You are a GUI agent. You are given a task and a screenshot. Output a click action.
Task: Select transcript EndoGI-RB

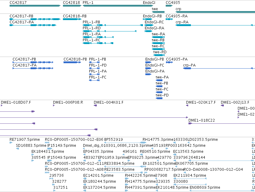(147, 19)
